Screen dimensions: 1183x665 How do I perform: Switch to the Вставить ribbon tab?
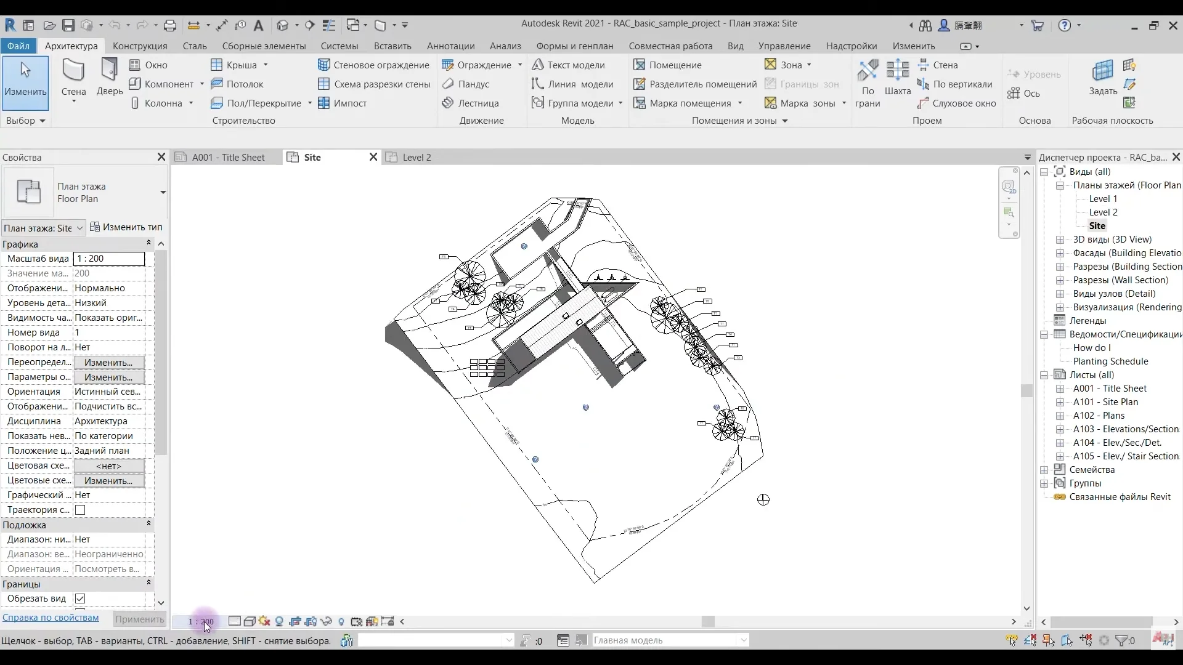pyautogui.click(x=392, y=46)
